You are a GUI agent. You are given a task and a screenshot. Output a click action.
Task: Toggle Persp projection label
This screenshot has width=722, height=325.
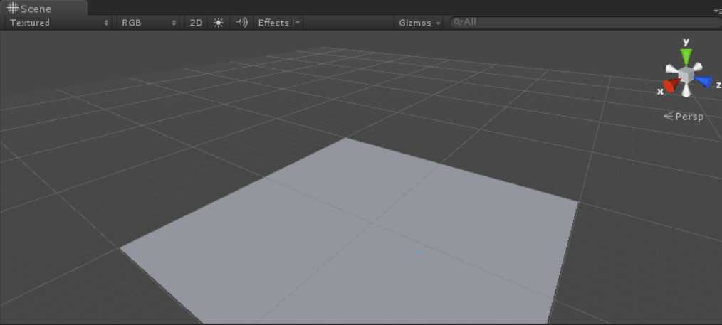[x=684, y=117]
